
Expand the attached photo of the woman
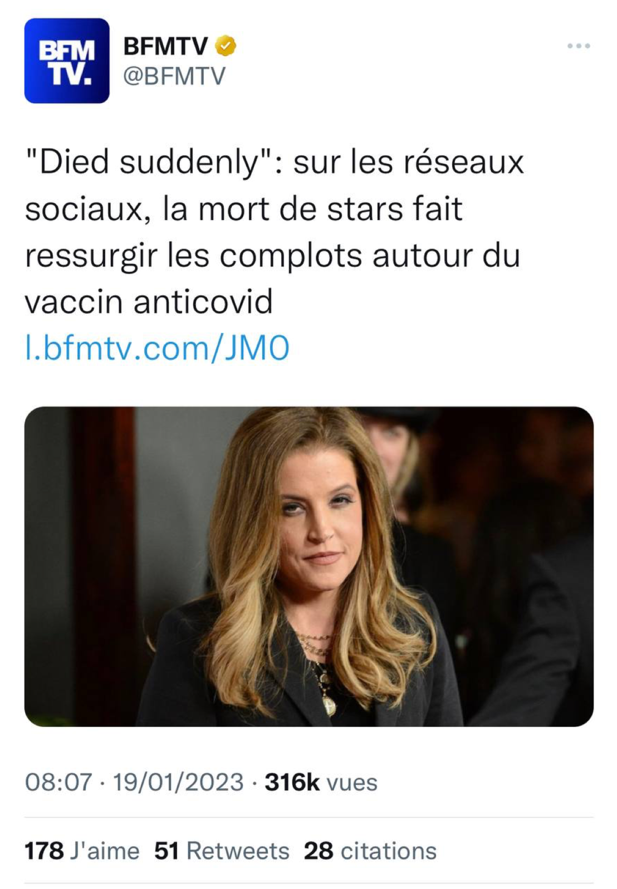[x=309, y=566]
